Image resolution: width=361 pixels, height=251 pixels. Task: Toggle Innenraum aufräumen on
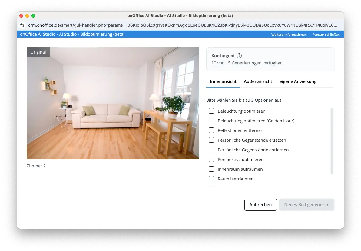pyautogui.click(x=211, y=169)
